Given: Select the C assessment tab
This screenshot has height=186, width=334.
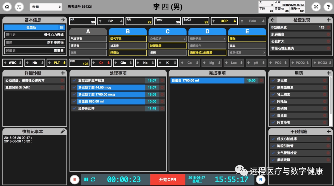Looking at the screenshot, I should point(167,32).
